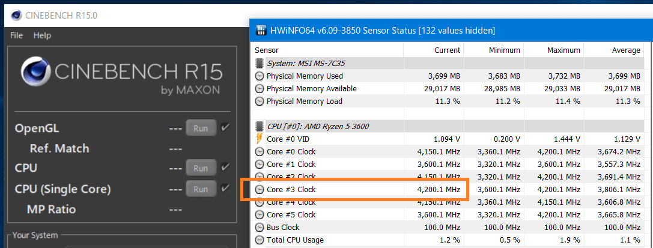Viewport: 653px width, 248px height.
Task: Click the Bus Clock sensor icon
Action: [260, 227]
